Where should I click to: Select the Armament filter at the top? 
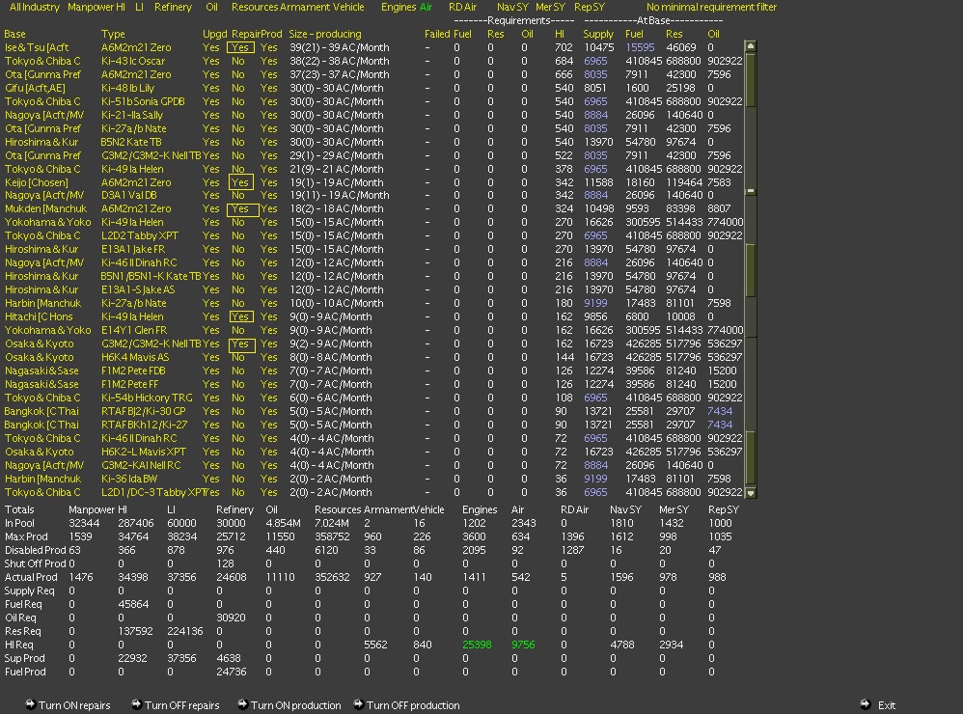point(305,8)
